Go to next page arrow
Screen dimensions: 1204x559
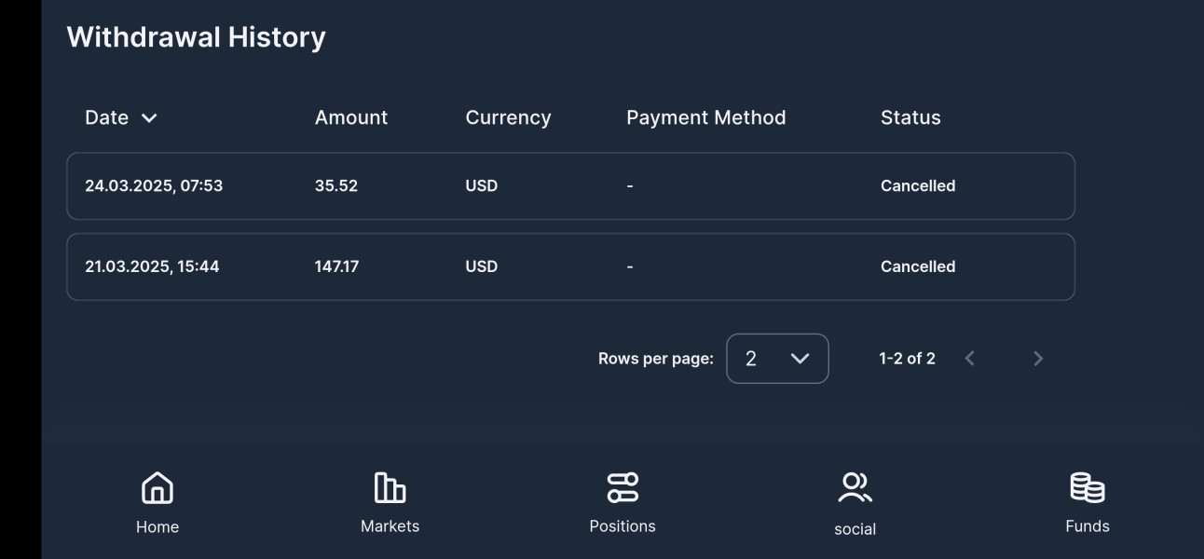[1038, 359]
